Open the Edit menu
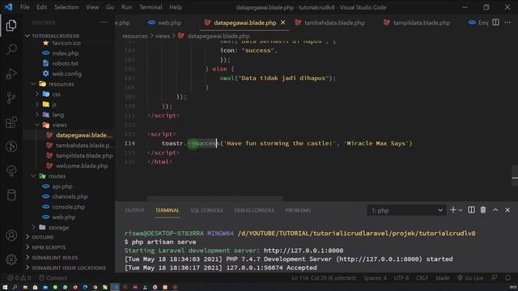518x291 pixels. 41,7
